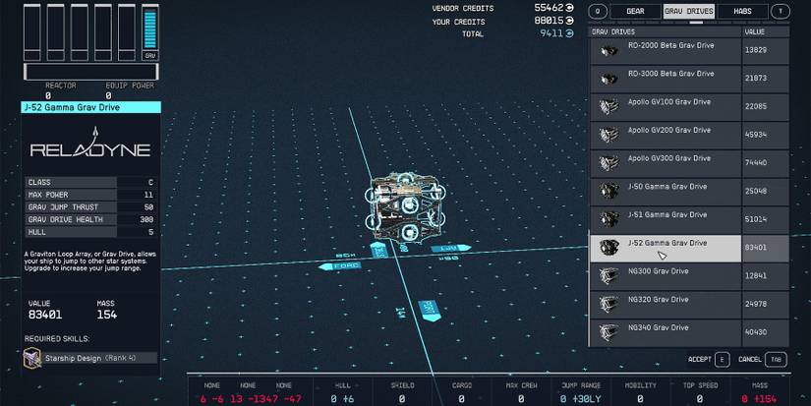Click the J-50 Gamma Grav Drive icon
811x406 pixels.
609,191
